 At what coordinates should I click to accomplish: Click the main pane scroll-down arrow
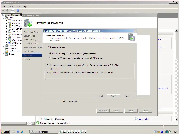pos(176,119)
